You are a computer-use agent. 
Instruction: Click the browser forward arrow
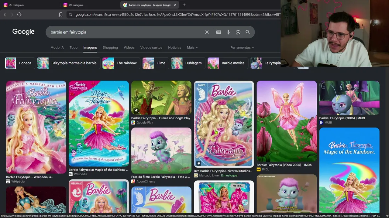[12, 15]
